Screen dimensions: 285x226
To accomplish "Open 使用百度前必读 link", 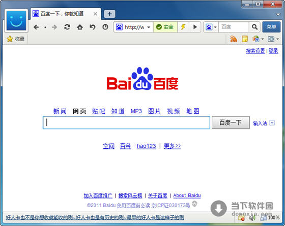I will (133, 205).
